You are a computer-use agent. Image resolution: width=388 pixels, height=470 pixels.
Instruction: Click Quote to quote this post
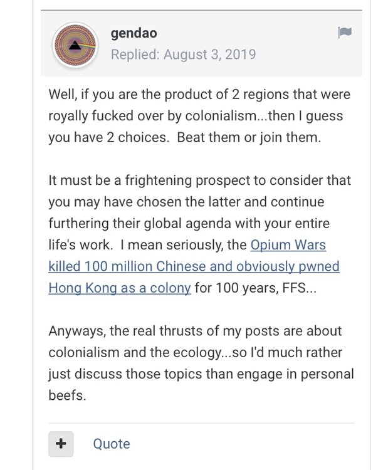tap(112, 444)
